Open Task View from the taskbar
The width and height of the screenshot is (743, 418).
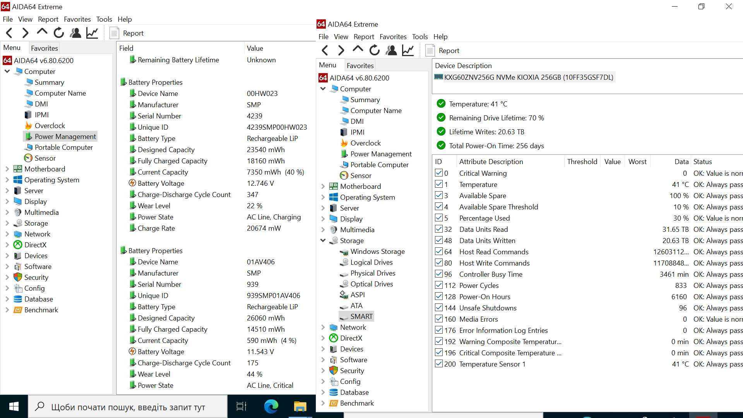241,406
